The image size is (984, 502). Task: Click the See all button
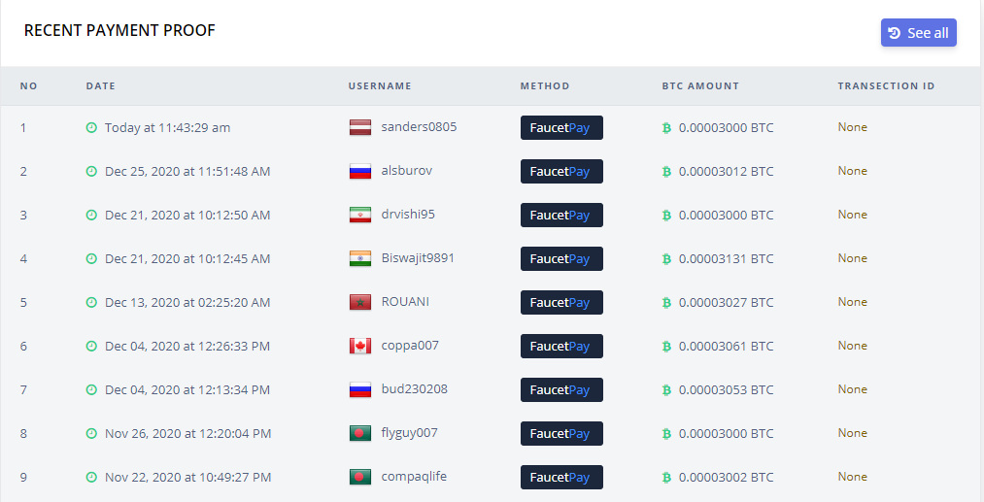pyautogui.click(x=918, y=33)
